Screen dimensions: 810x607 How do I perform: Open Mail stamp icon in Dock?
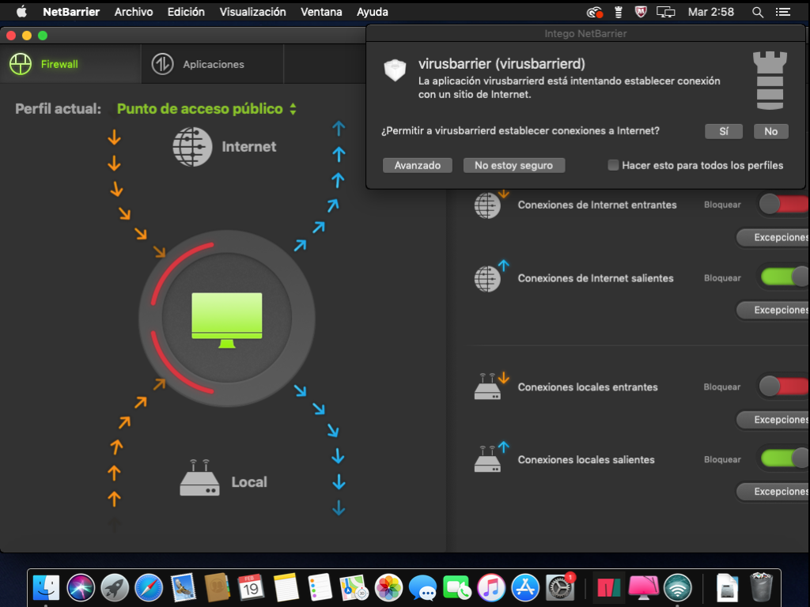click(x=183, y=587)
